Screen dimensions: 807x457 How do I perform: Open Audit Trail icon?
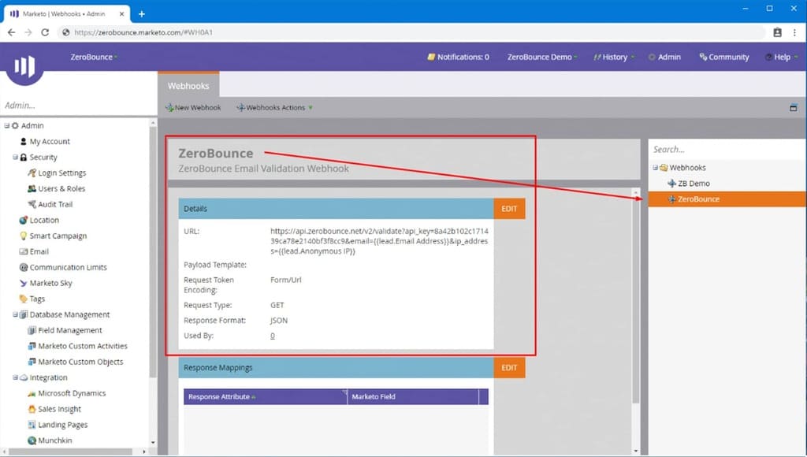click(32, 204)
